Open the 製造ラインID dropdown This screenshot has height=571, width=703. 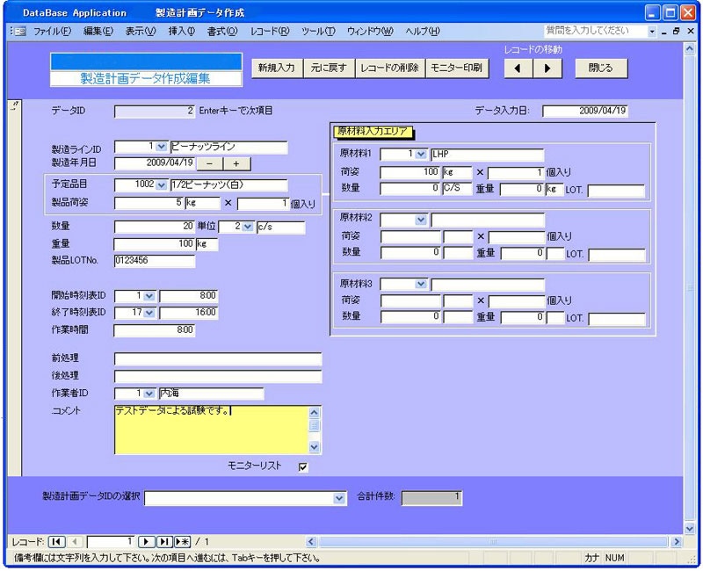point(161,147)
